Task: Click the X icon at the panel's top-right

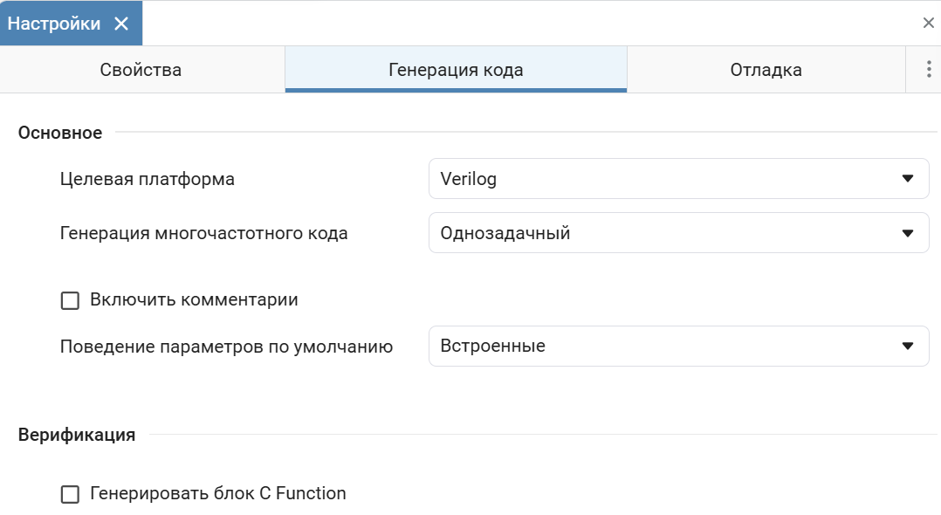Action: click(928, 24)
